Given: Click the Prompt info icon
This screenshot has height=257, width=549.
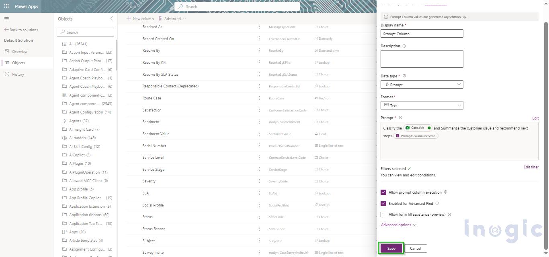Looking at the screenshot, I should click(400, 117).
